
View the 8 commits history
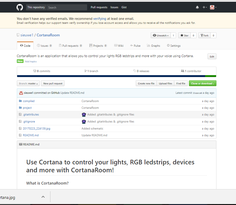[x=42, y=71]
